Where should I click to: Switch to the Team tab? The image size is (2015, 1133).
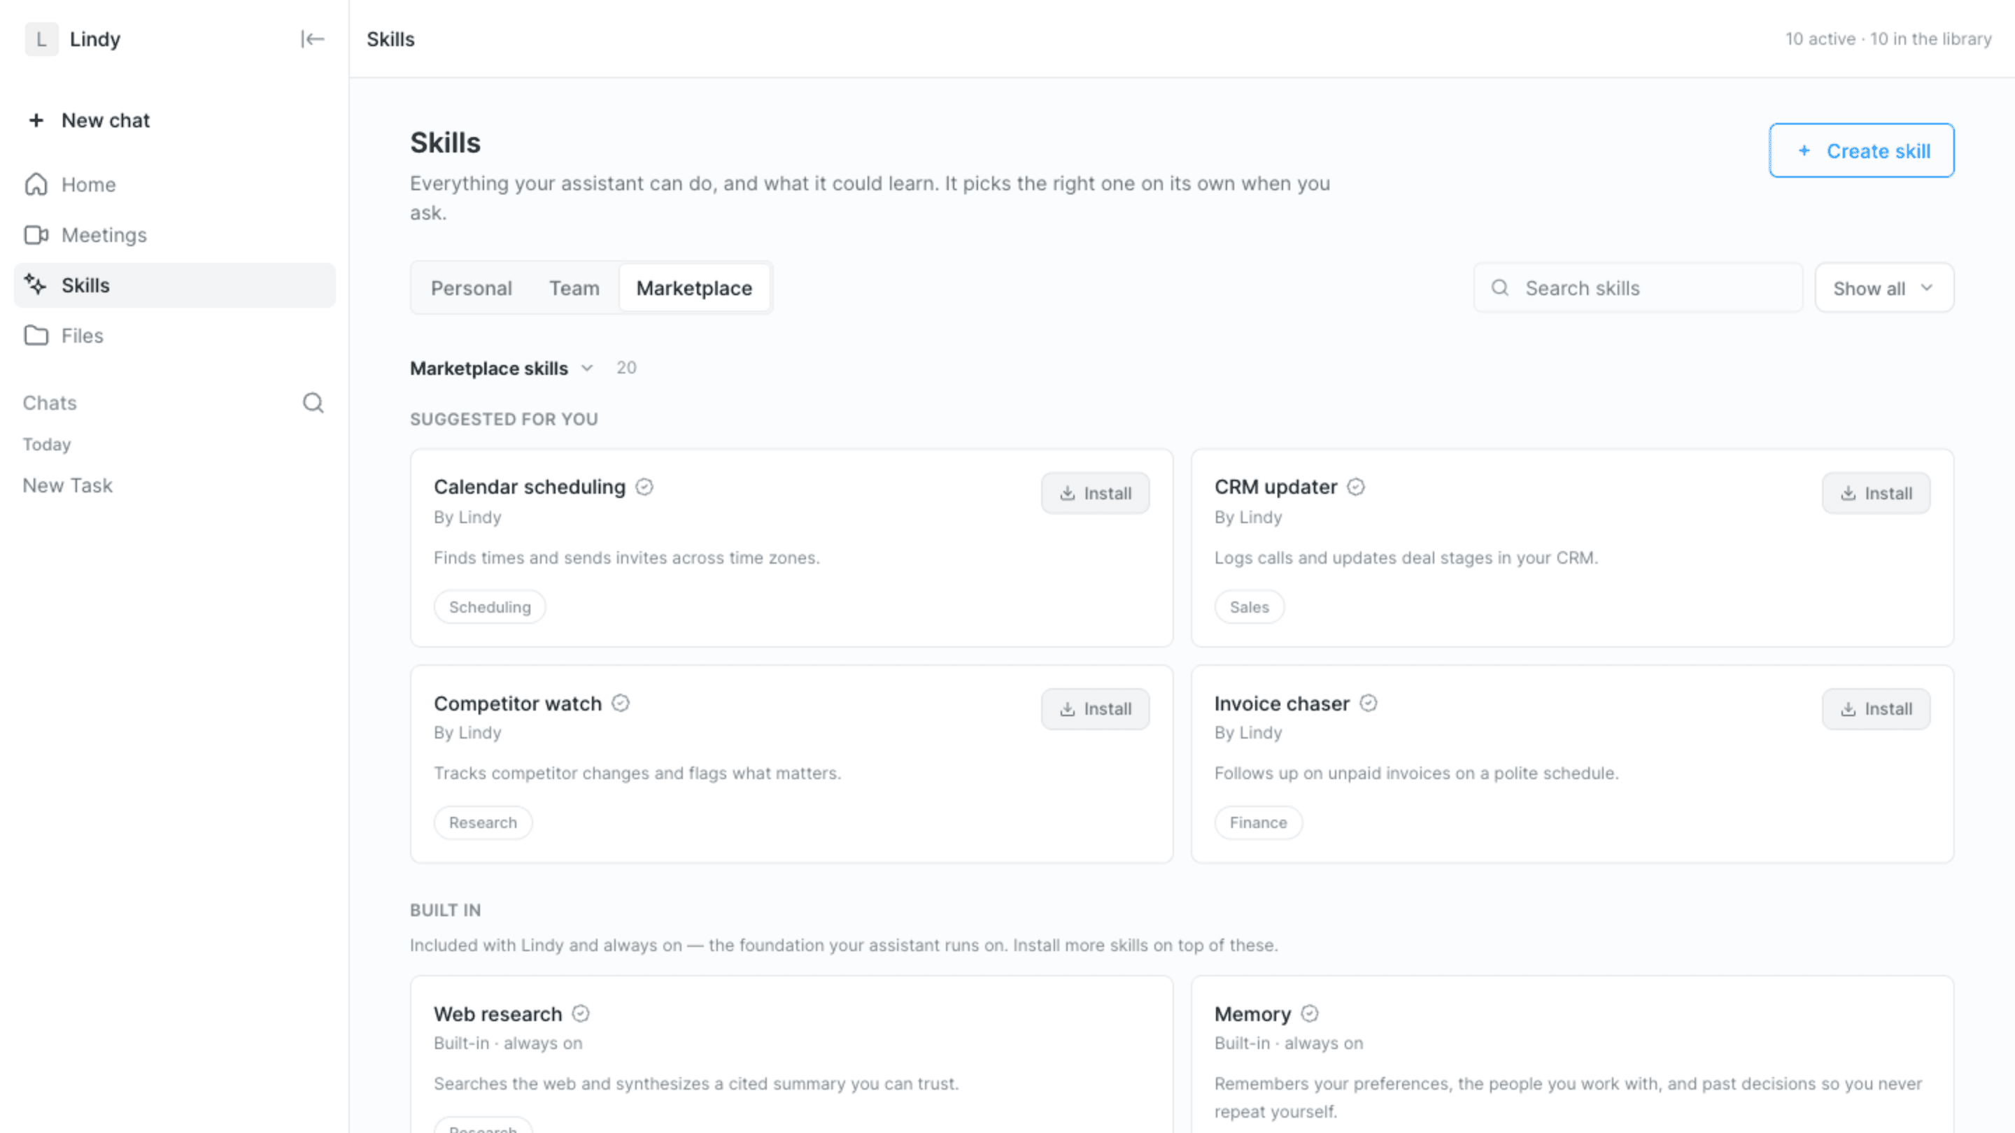574,287
